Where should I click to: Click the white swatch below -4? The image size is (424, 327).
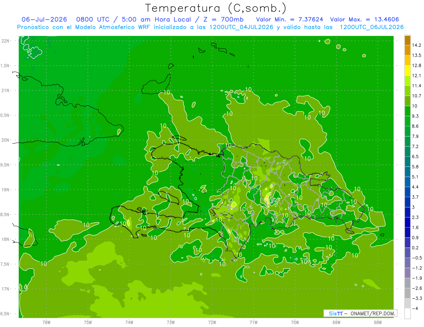click(407, 314)
